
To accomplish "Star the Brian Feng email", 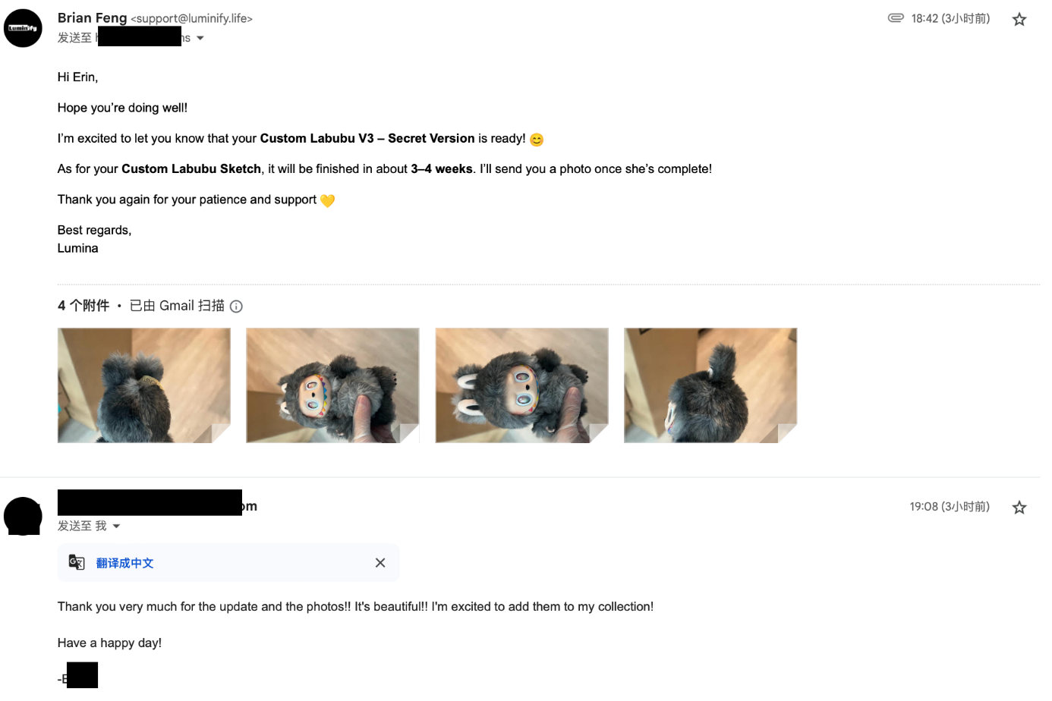I will (1019, 20).
